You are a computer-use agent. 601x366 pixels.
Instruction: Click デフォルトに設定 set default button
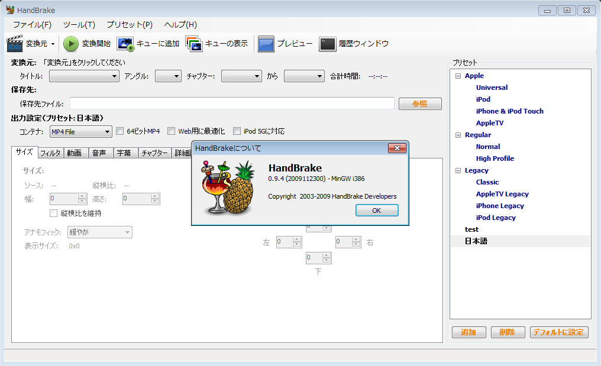coord(559,332)
